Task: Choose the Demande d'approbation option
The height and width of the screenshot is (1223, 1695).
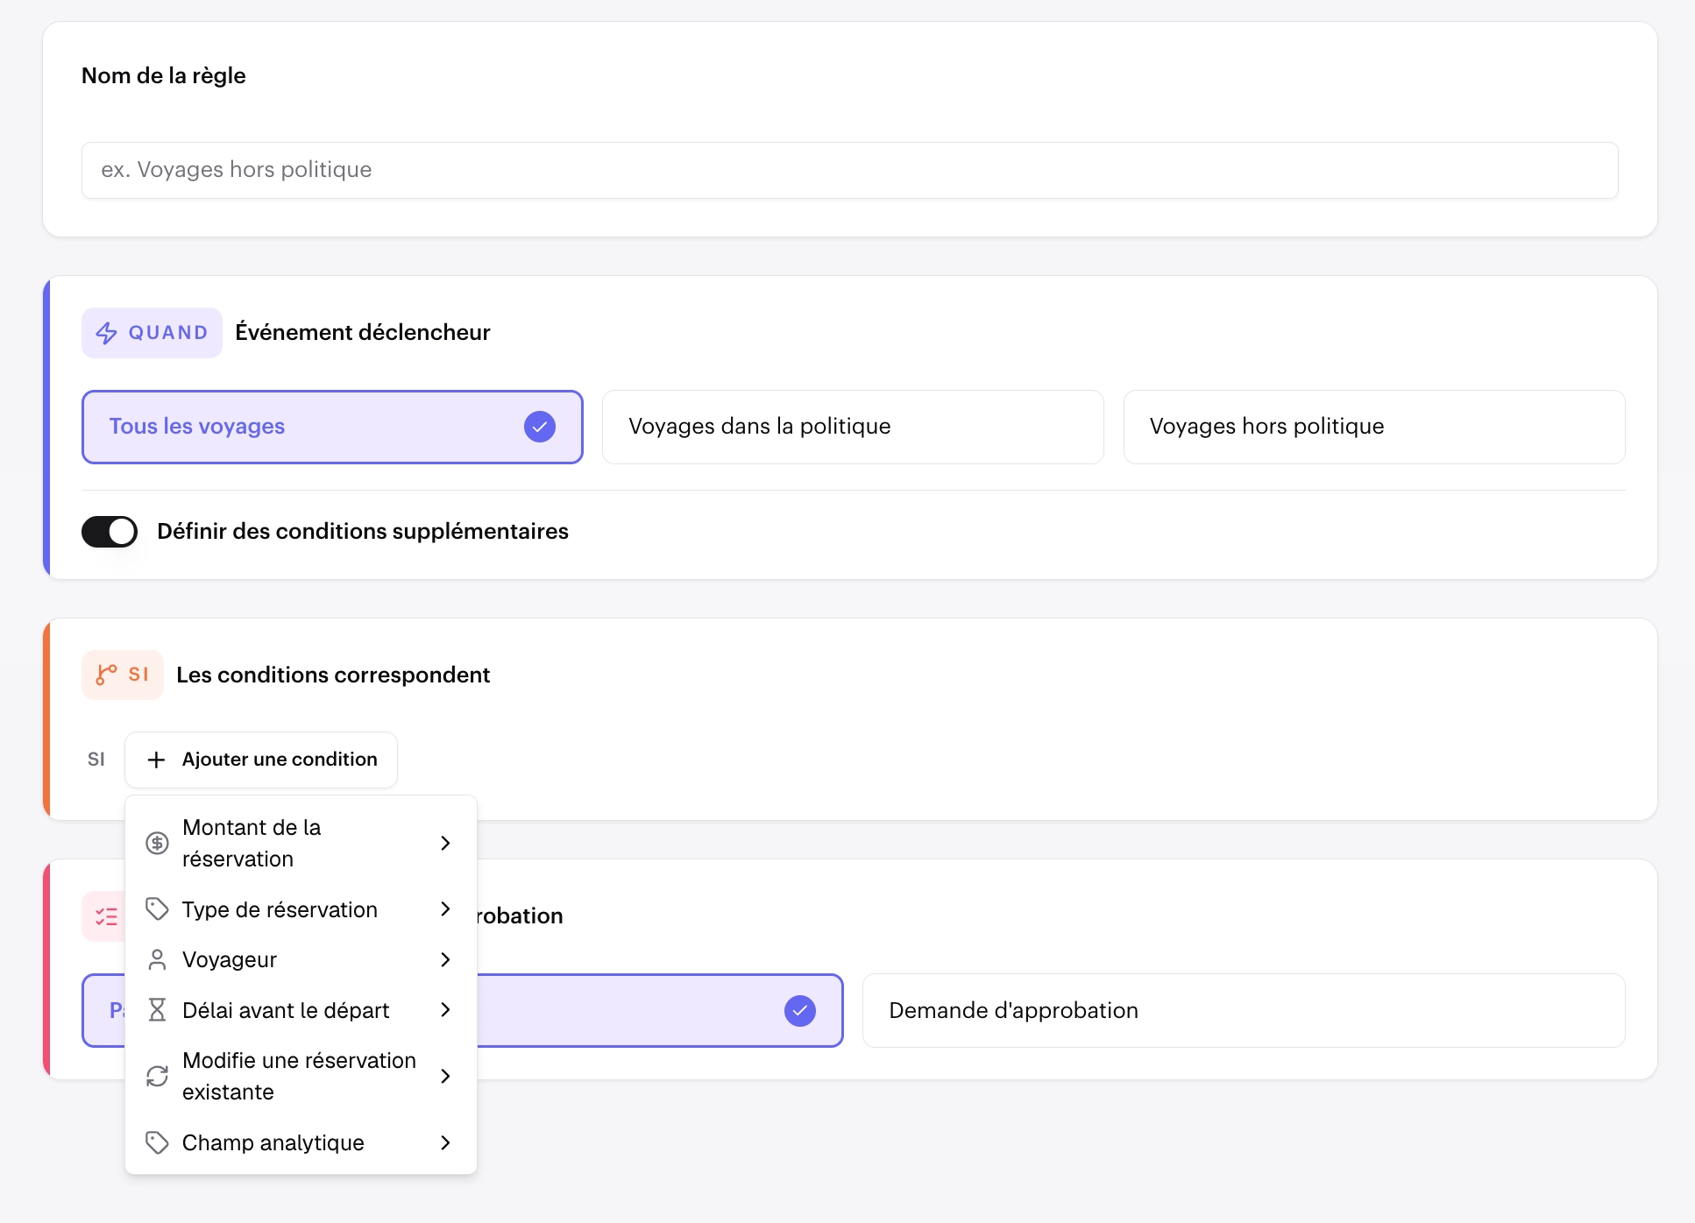Action: (x=1244, y=1010)
